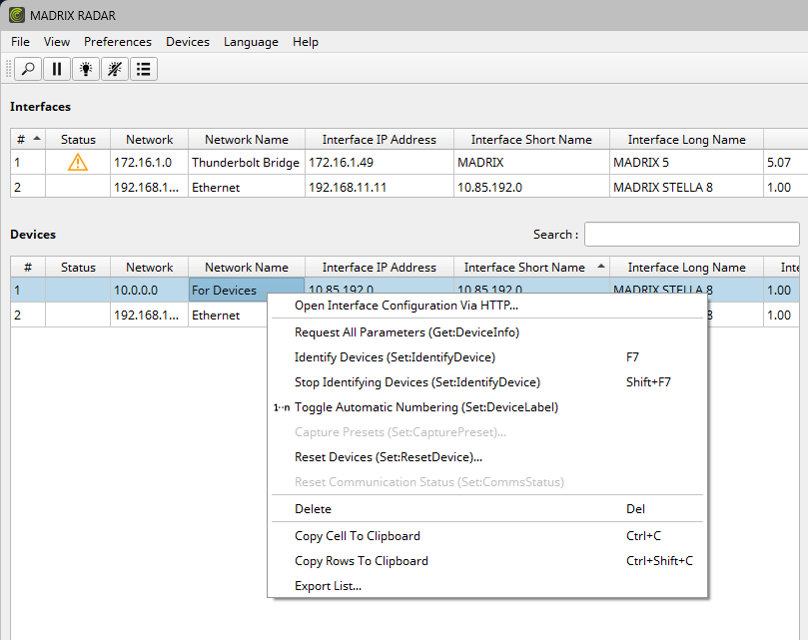Select Copy Rows To Clipboard
Viewport: 808px width, 640px height.
[487, 561]
